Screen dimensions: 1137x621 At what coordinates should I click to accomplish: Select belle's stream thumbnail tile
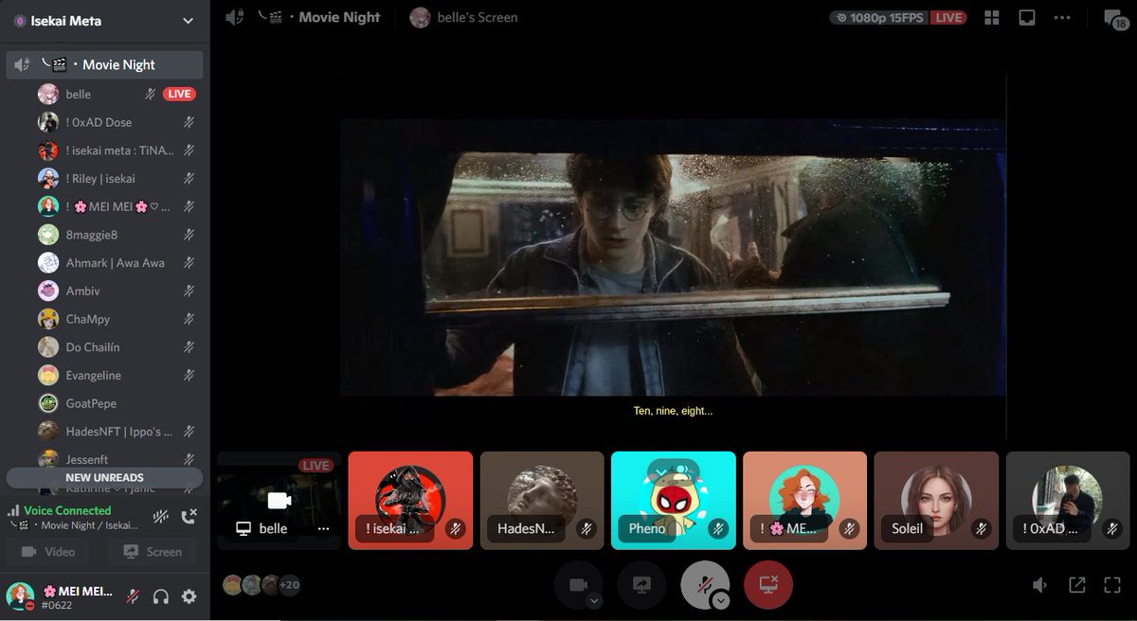point(280,500)
